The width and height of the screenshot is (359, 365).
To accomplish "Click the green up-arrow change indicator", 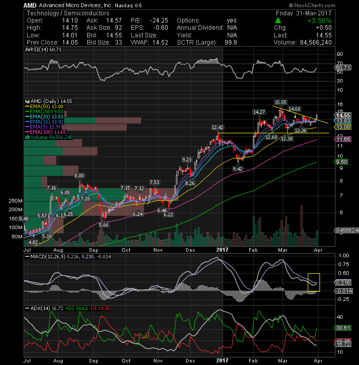I will tap(278, 21).
